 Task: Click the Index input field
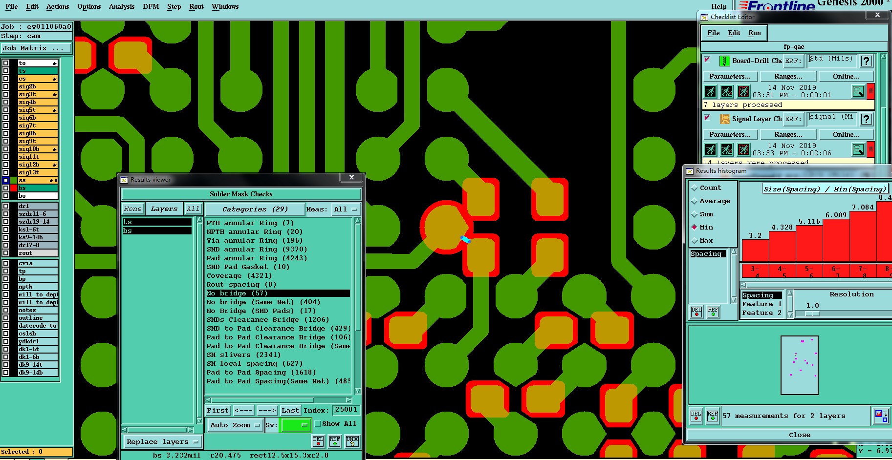click(346, 410)
